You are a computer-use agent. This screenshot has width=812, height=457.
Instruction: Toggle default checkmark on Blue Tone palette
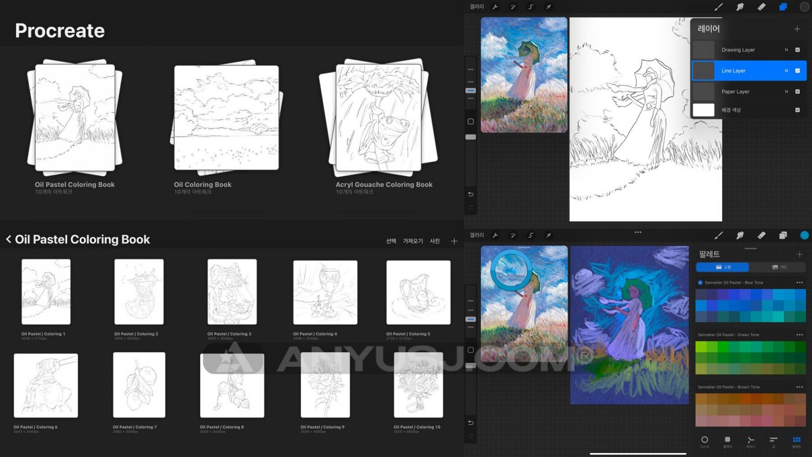coord(700,282)
